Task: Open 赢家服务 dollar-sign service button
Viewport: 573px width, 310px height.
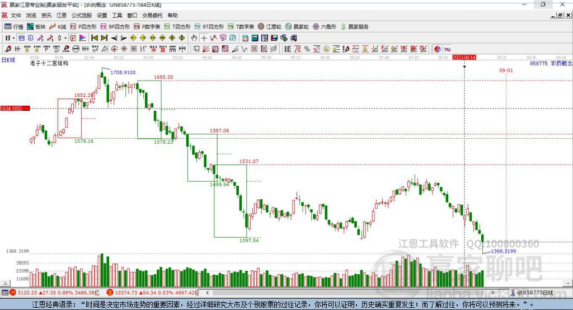Action: pyautogui.click(x=354, y=27)
